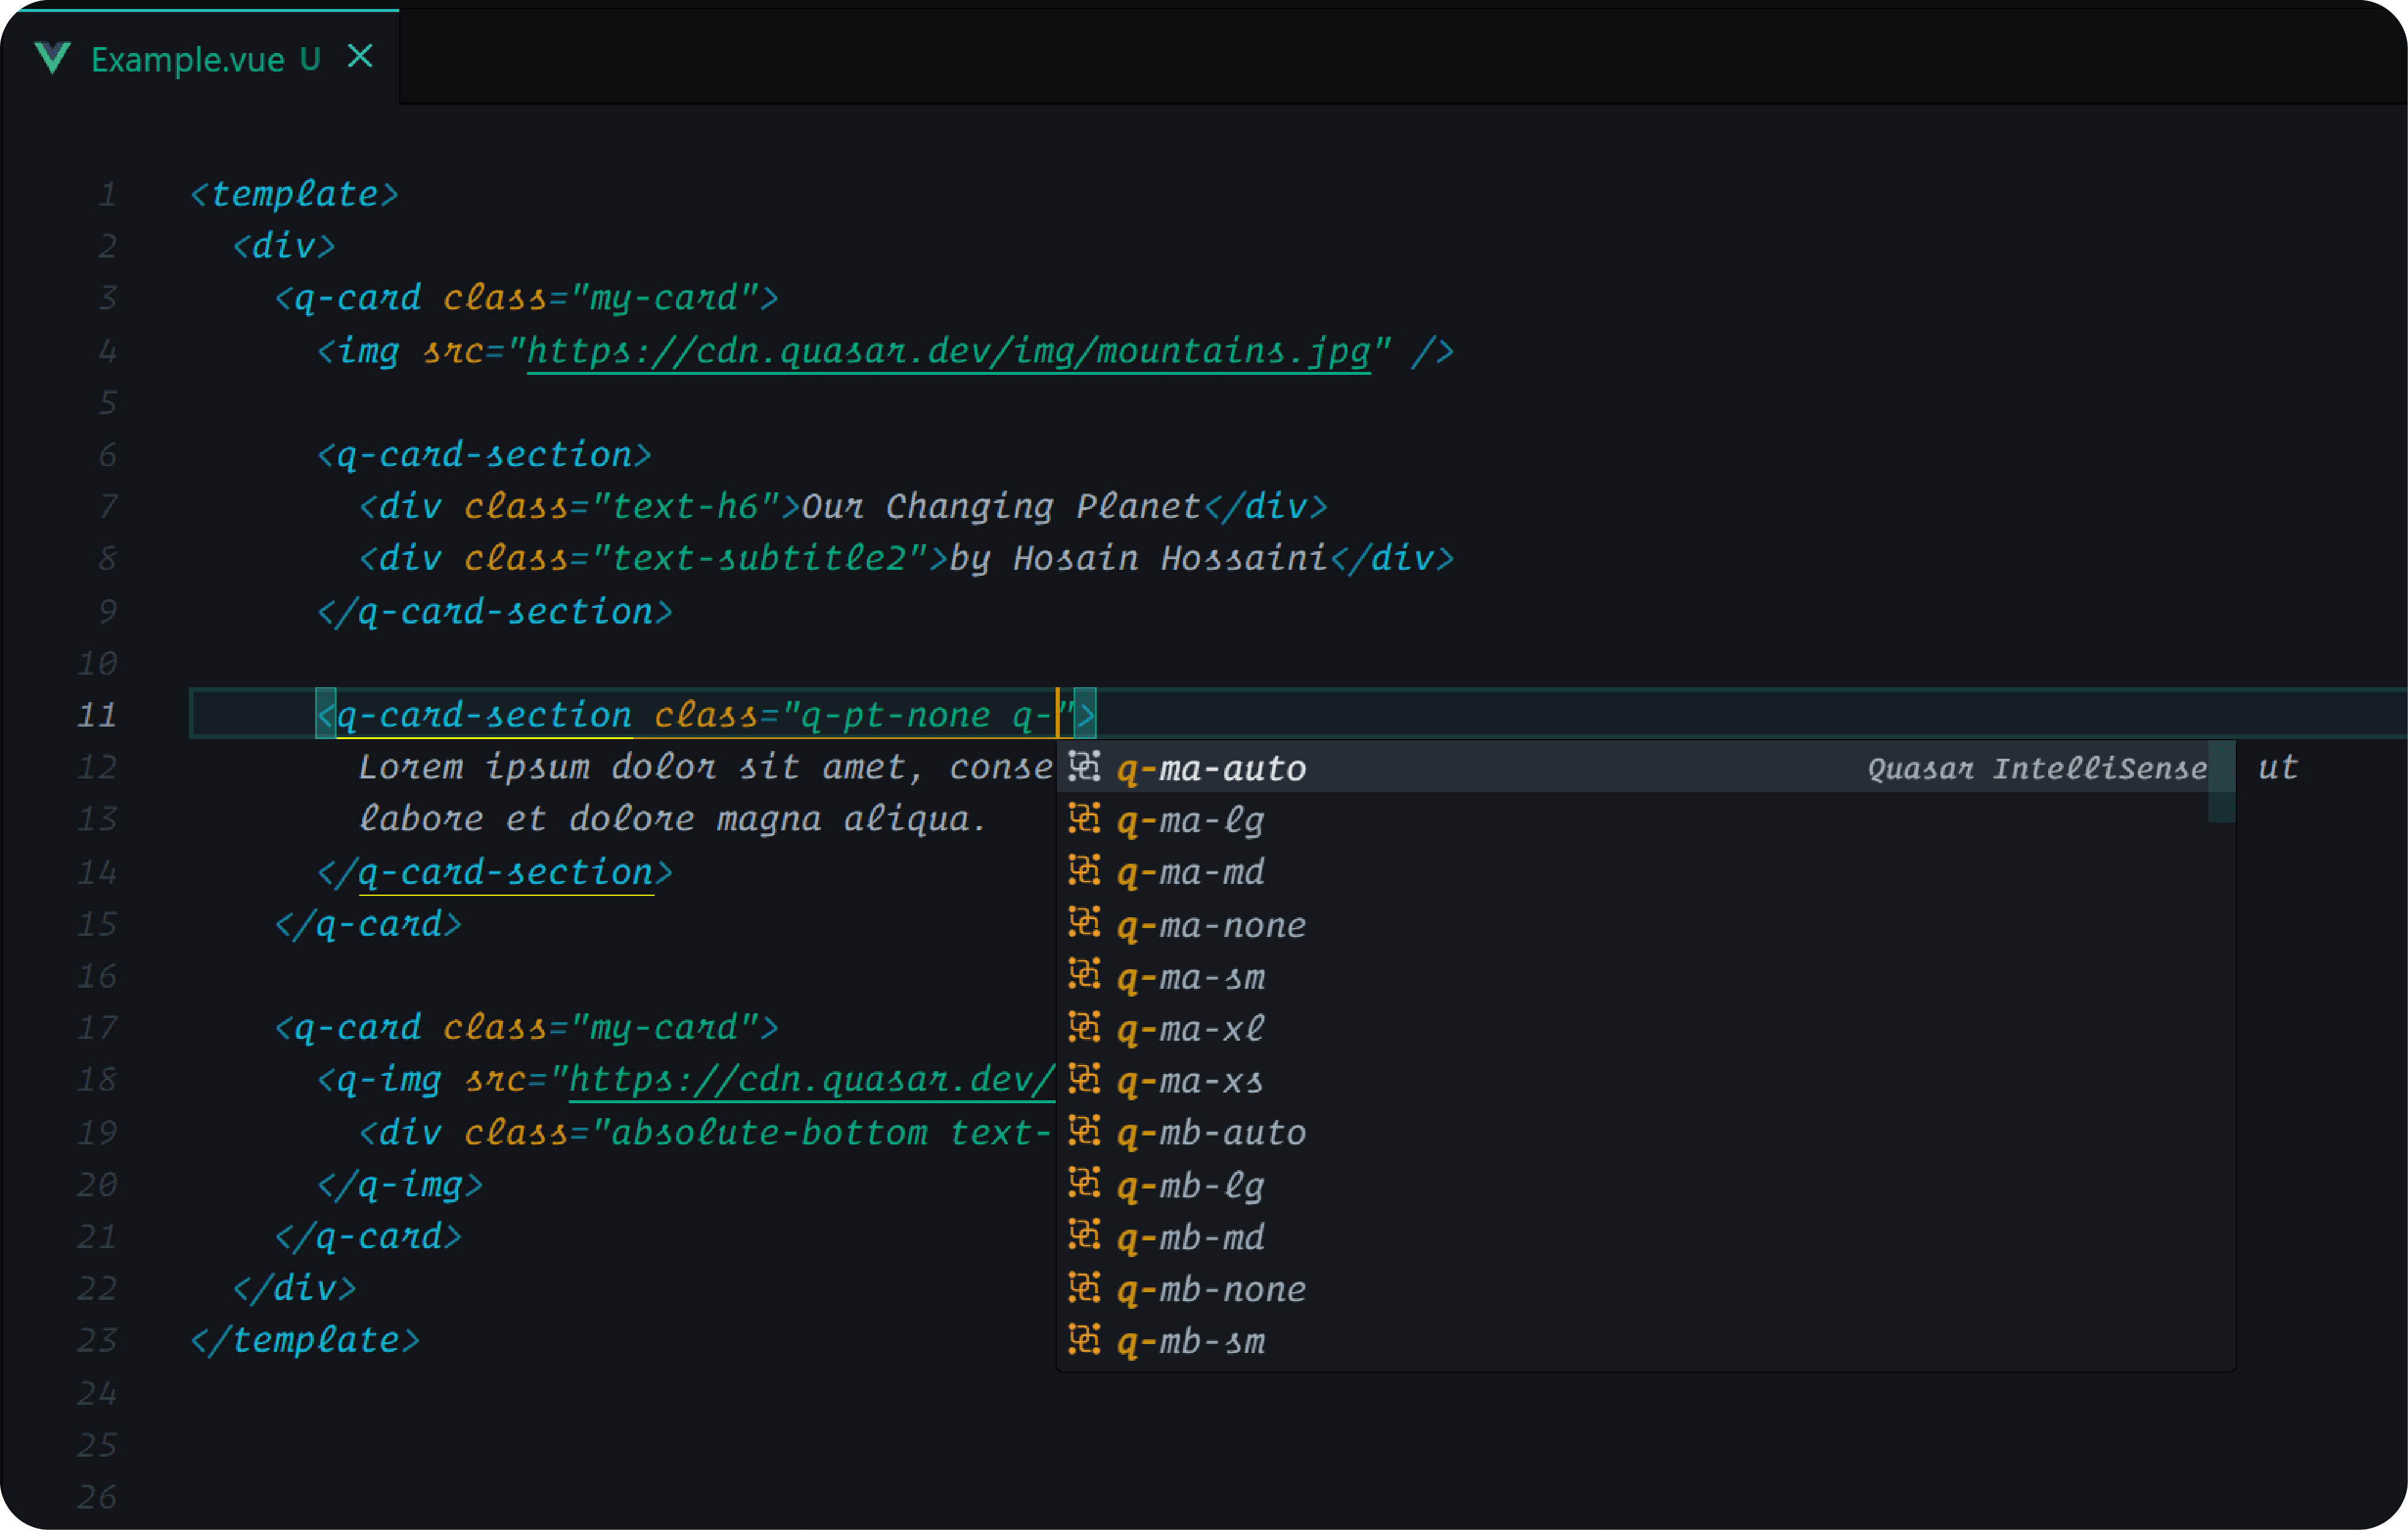Click the icon beside q-ma-xs
2408x1530 pixels.
[1084, 1079]
